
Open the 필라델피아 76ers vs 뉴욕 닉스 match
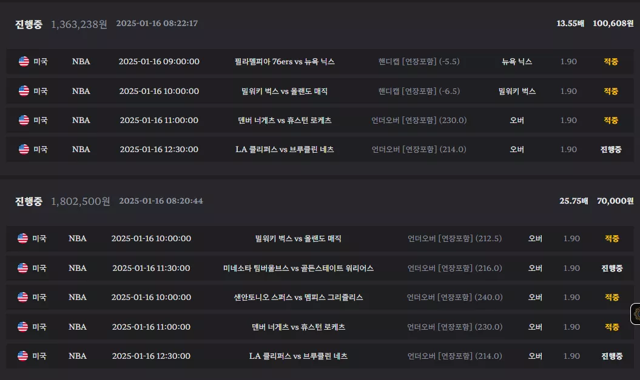click(x=285, y=62)
